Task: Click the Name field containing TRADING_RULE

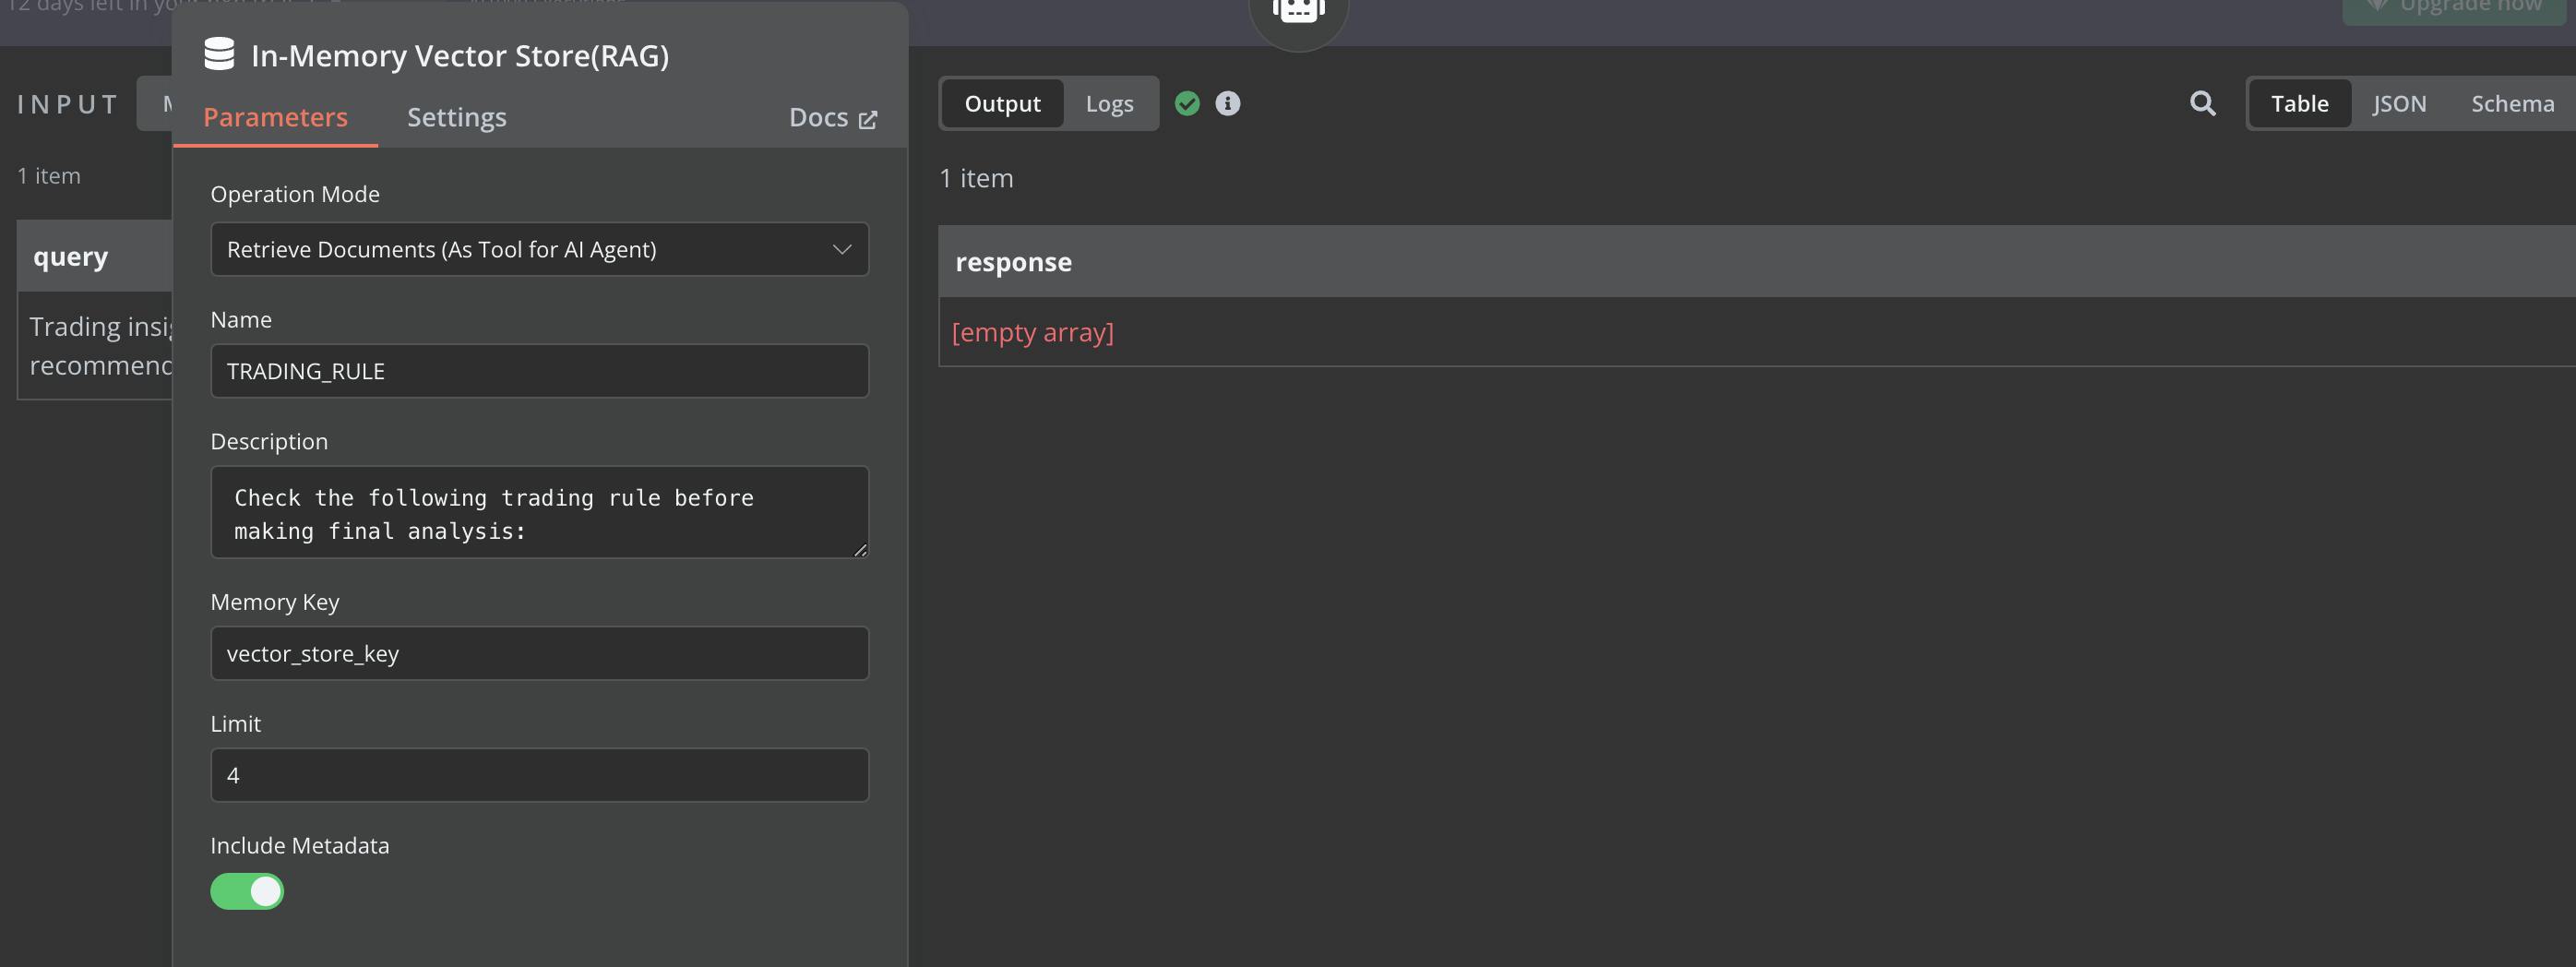Action: [x=539, y=371]
